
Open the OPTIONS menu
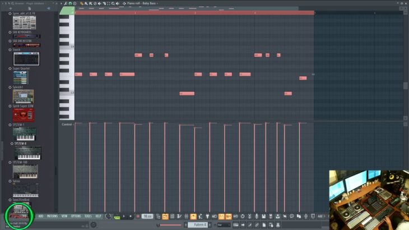(x=76, y=216)
